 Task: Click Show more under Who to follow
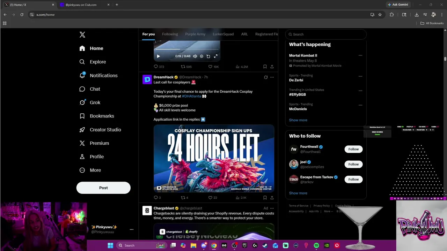point(298,193)
